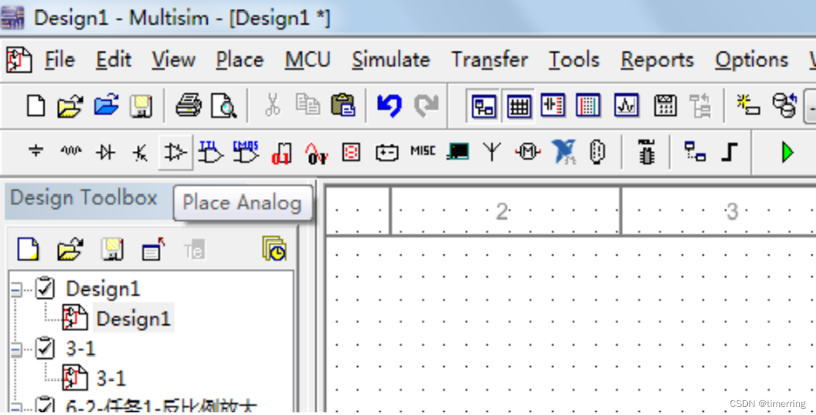Place Diode component icon

click(106, 152)
